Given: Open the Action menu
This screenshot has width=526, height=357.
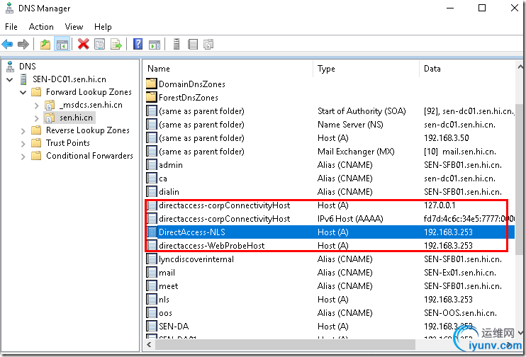Looking at the screenshot, I should [41, 27].
